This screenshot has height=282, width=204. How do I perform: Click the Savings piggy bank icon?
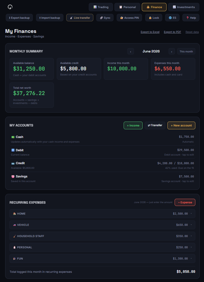coord(13,177)
